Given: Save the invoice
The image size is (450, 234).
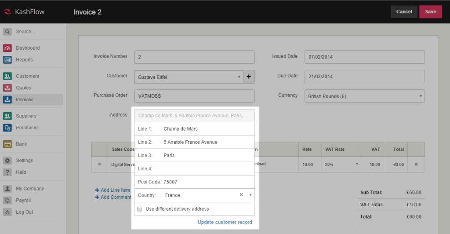Looking at the screenshot, I should coord(430,12).
